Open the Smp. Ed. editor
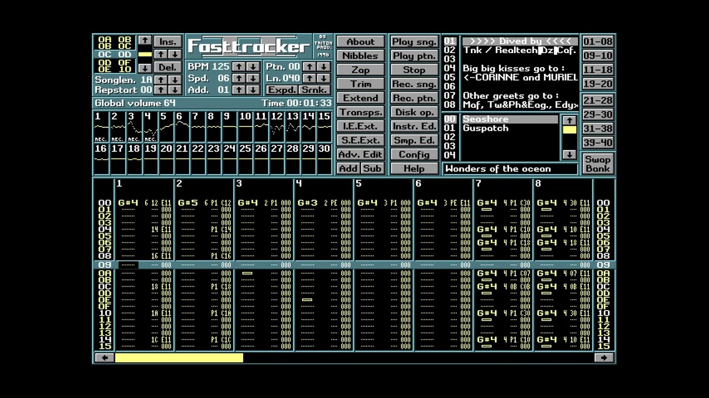Viewport: 709px width, 398px height. pos(414,140)
